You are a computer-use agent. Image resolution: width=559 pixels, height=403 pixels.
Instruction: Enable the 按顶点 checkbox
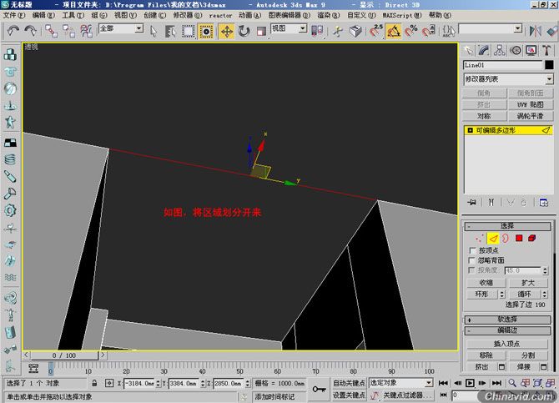[x=473, y=250]
